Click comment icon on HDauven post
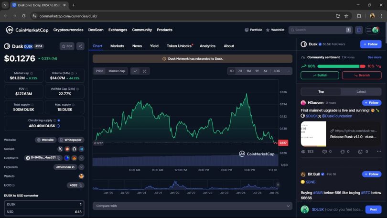The image size is (387, 218). [324, 152]
